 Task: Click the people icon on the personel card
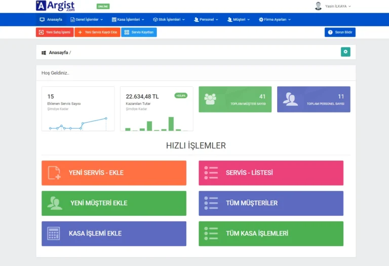(x=290, y=99)
